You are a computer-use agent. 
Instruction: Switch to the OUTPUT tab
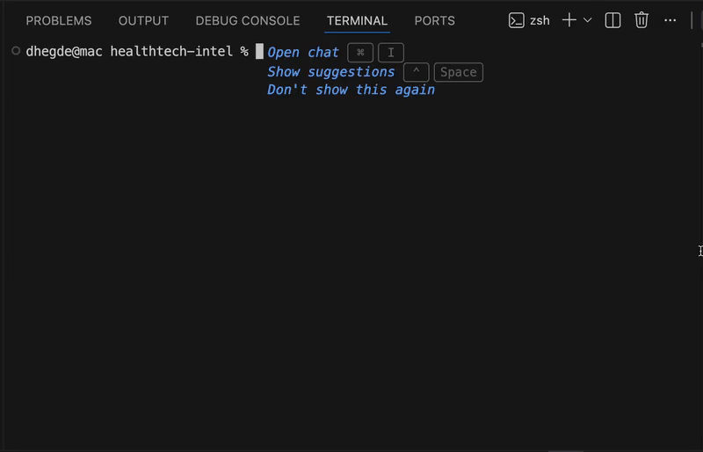click(143, 20)
